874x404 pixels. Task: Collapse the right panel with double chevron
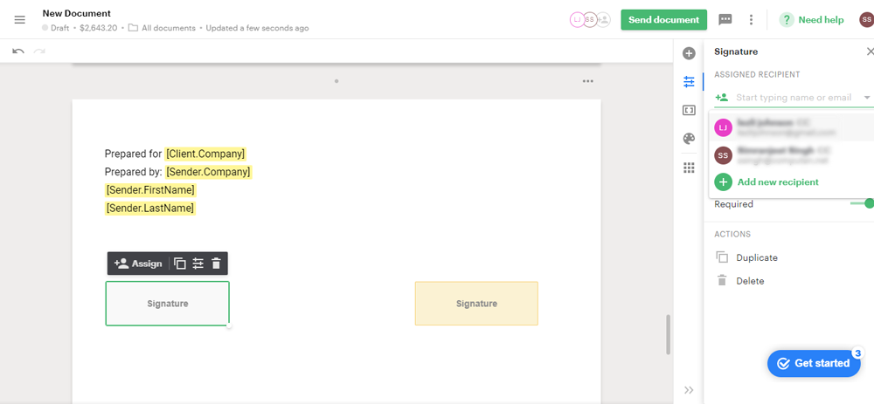pos(689,390)
